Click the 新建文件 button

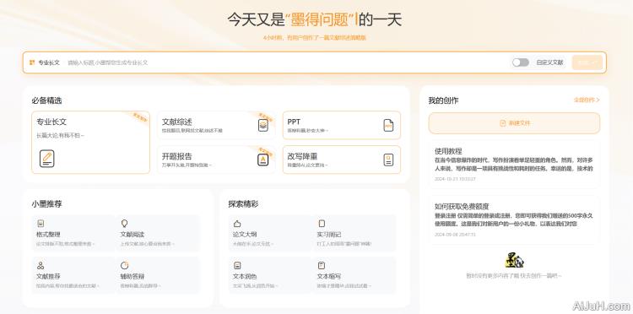(x=514, y=123)
